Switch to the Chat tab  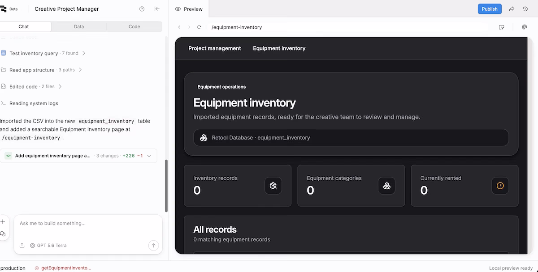click(x=24, y=27)
